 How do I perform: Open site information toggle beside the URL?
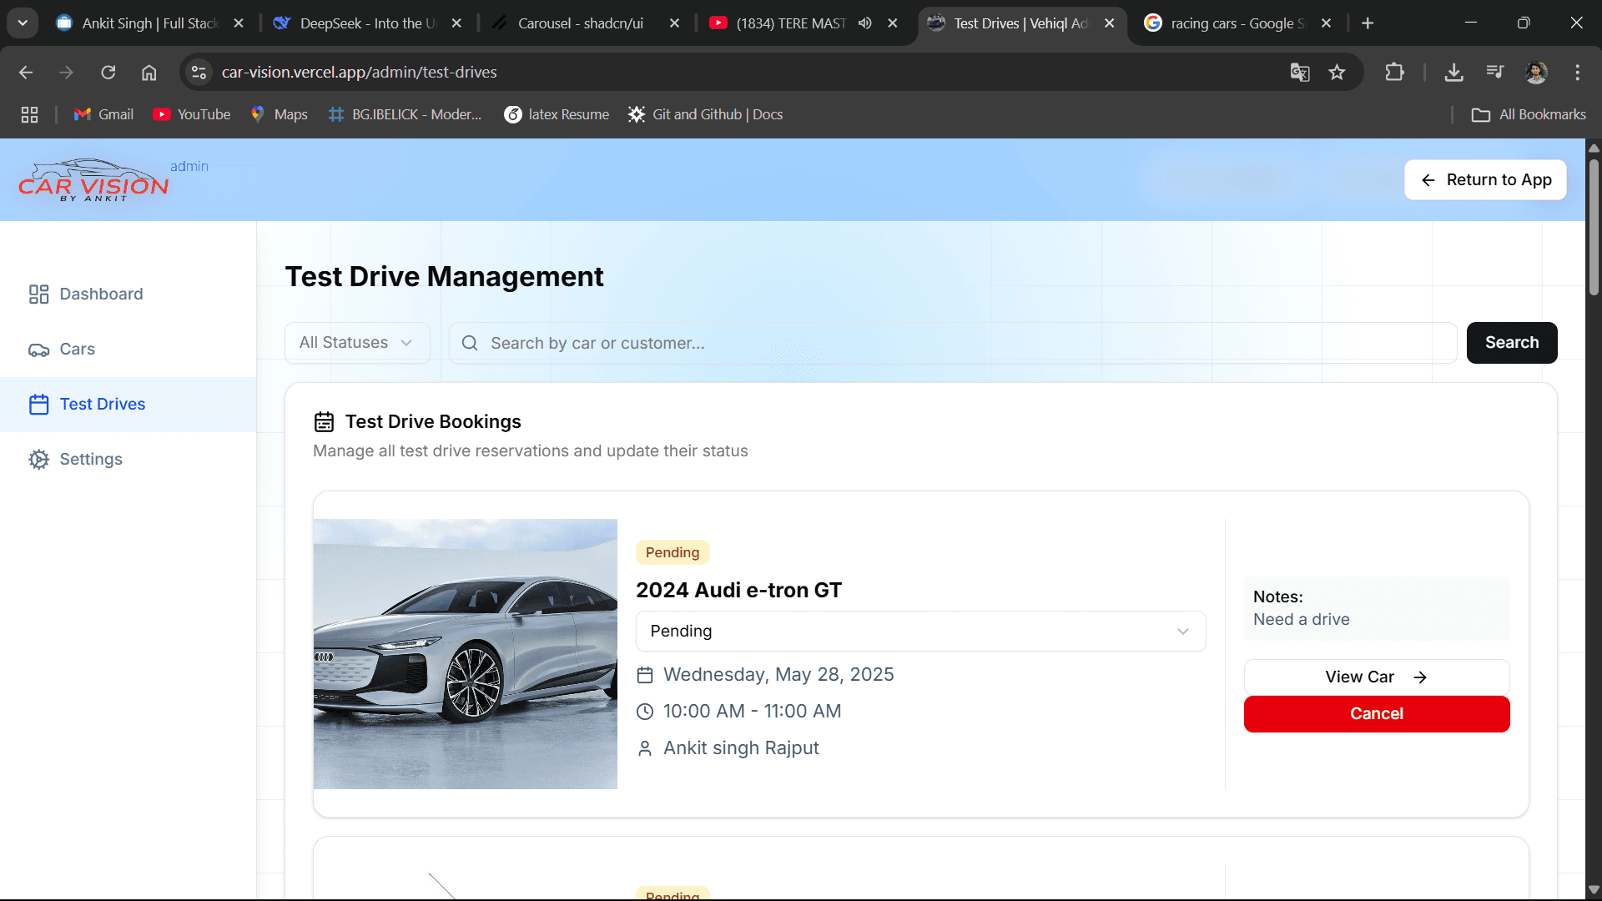click(x=199, y=73)
